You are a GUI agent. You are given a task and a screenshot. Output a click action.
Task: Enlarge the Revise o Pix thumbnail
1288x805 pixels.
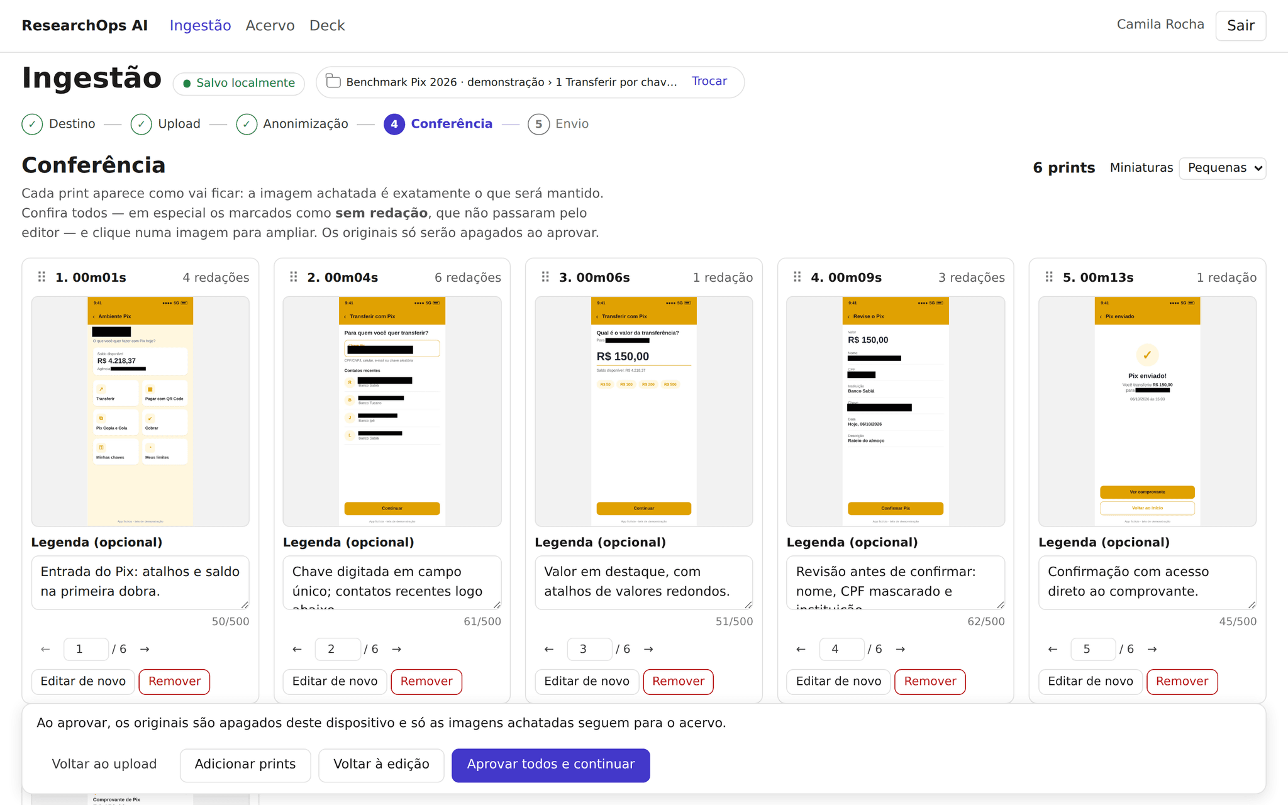tap(896, 411)
